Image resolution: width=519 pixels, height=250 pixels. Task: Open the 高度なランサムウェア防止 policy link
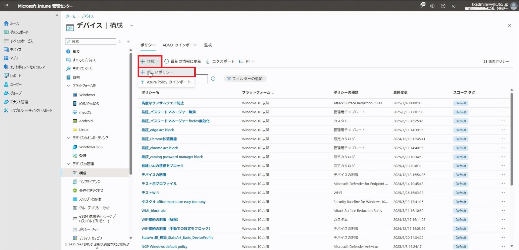pos(162,103)
